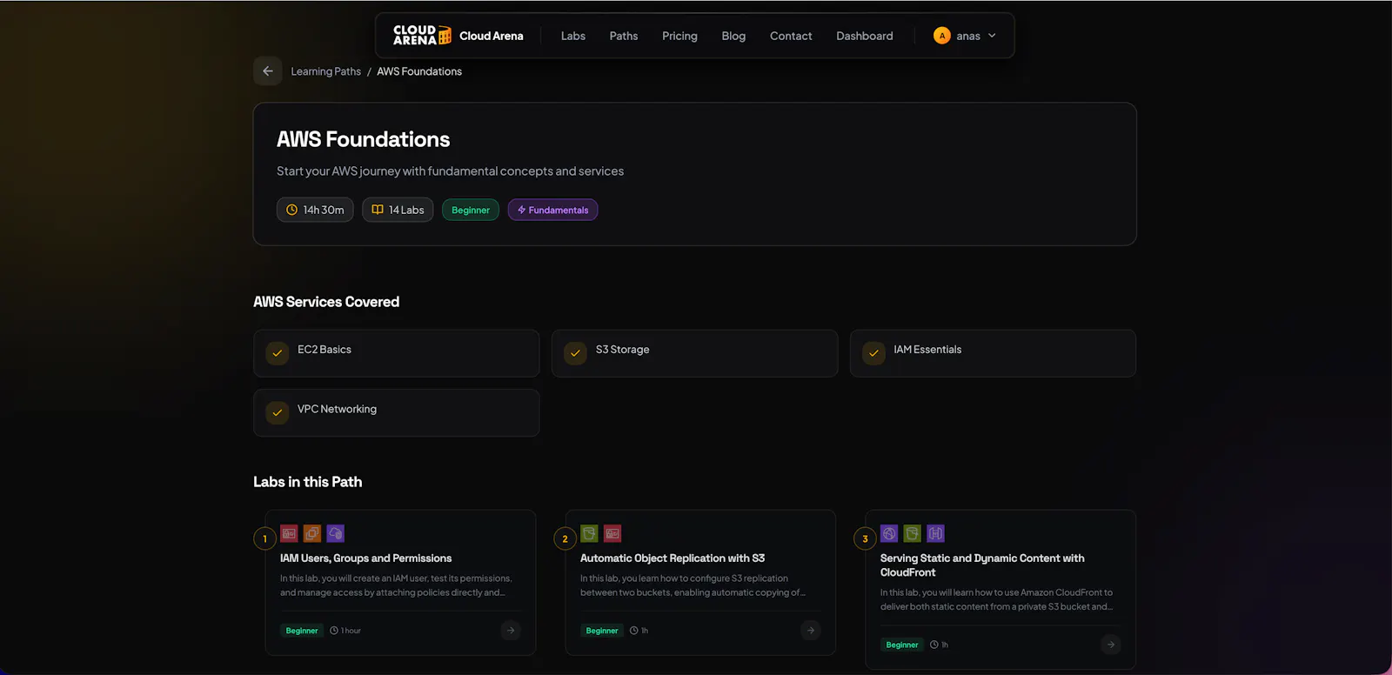Click the 'AWS Foundations' page heading
The width and height of the screenshot is (1392, 675).
pyautogui.click(x=364, y=139)
